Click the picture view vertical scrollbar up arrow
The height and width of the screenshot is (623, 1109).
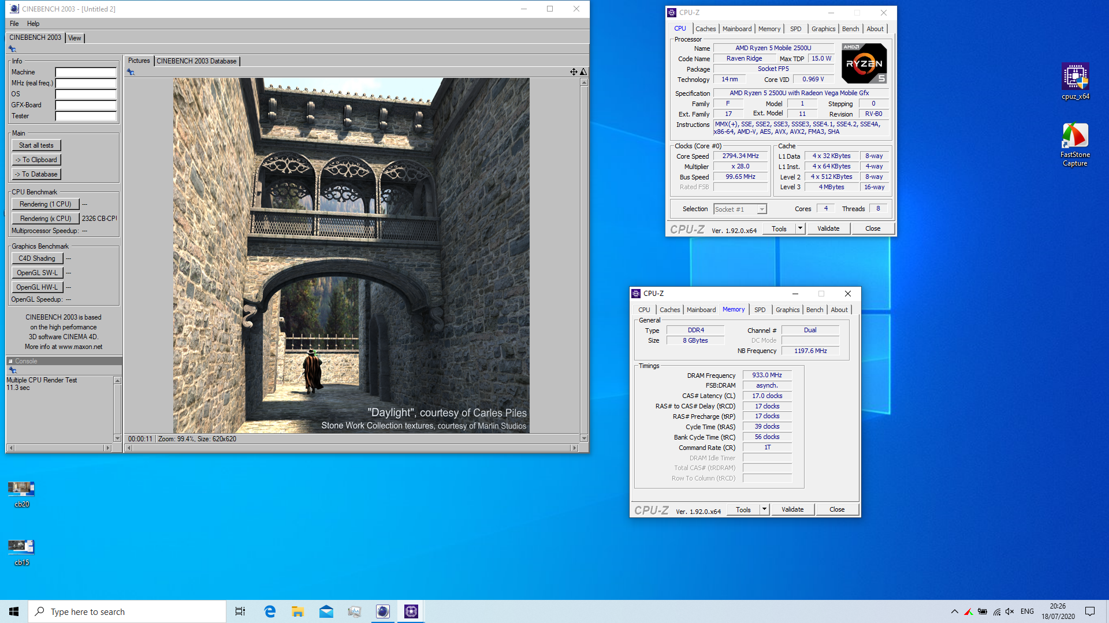584,82
